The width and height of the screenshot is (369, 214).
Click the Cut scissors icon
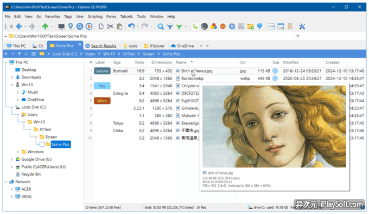[x=110, y=27]
